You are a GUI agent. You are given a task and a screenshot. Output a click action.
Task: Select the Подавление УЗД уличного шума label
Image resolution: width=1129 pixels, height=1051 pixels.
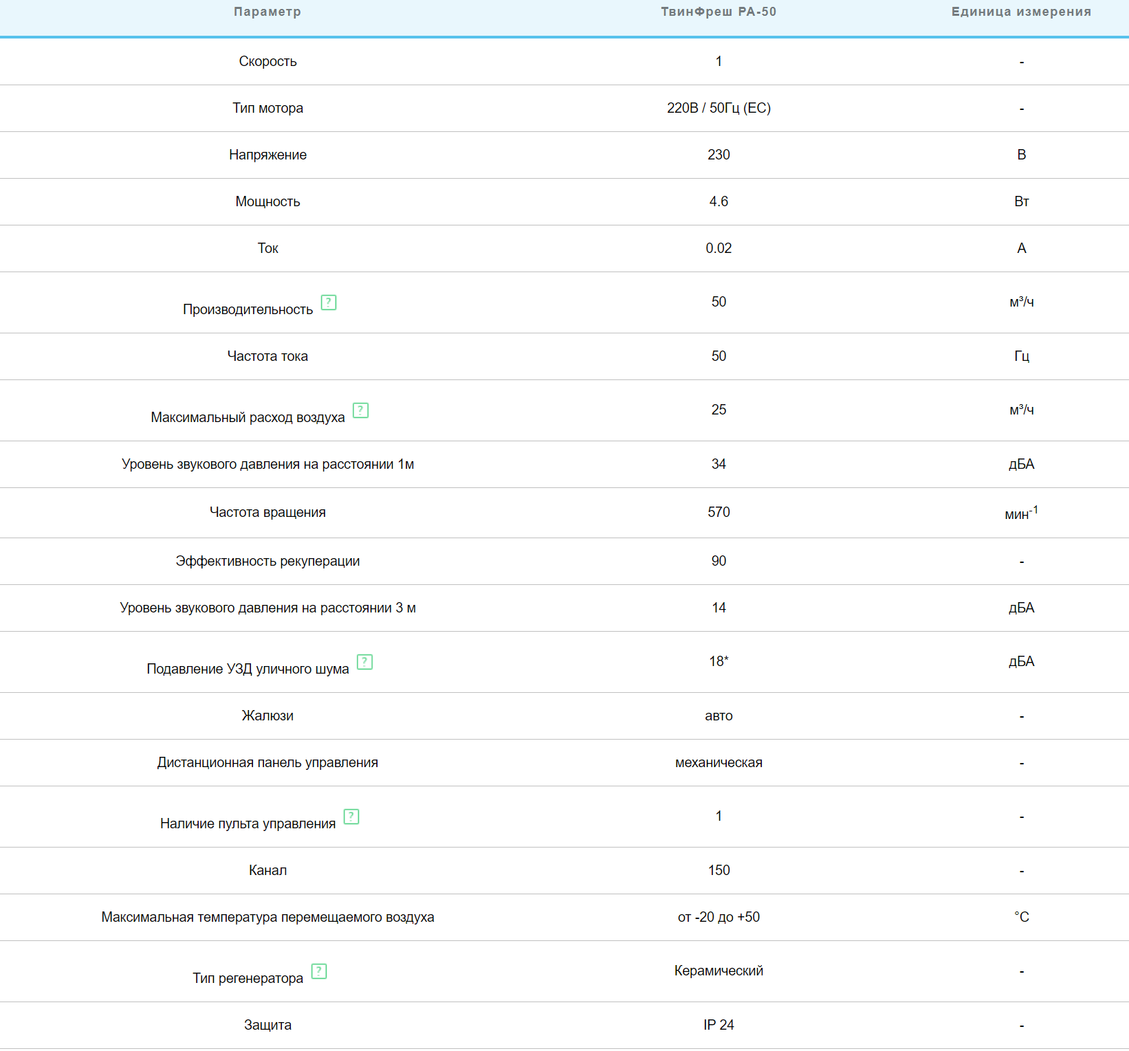(x=248, y=669)
